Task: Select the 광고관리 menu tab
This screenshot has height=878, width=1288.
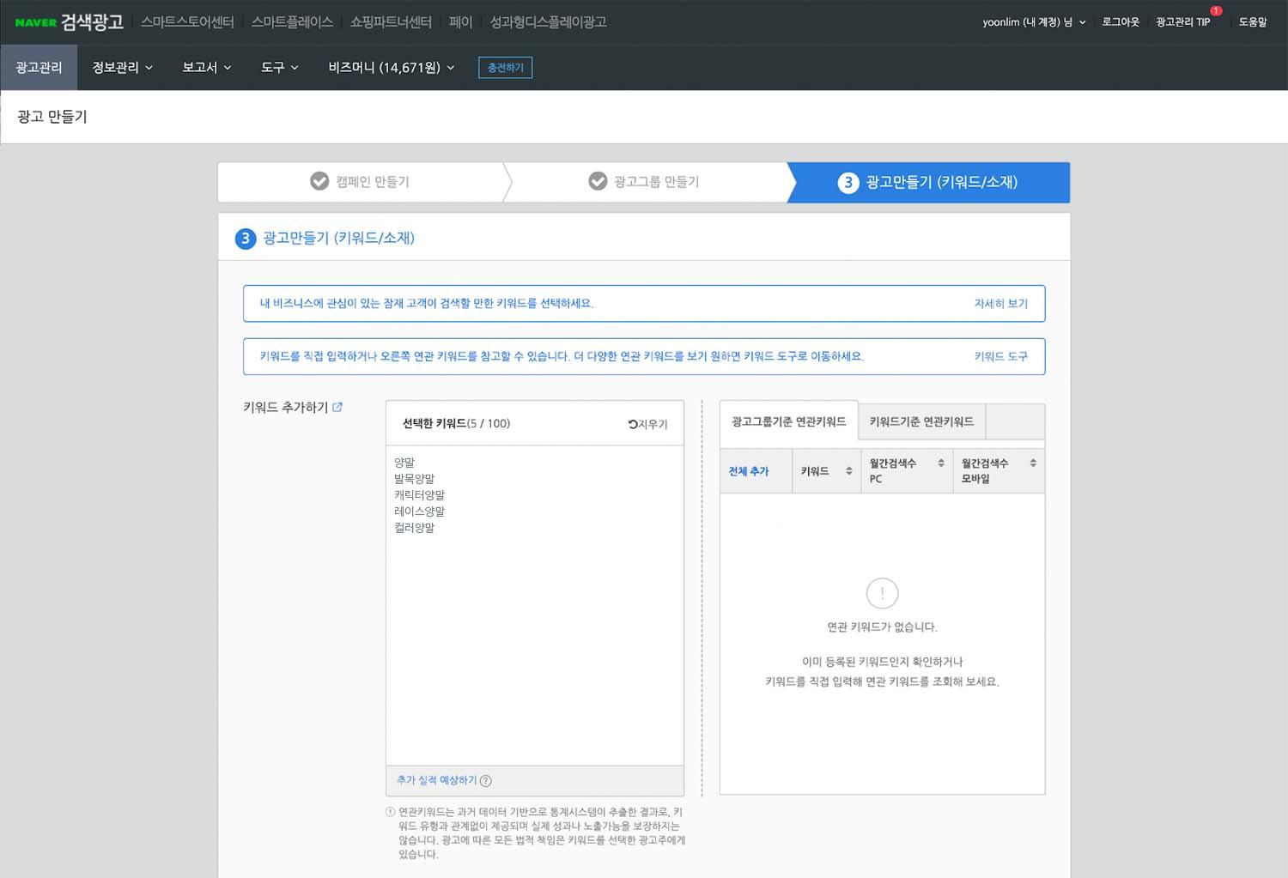Action: click(x=39, y=68)
